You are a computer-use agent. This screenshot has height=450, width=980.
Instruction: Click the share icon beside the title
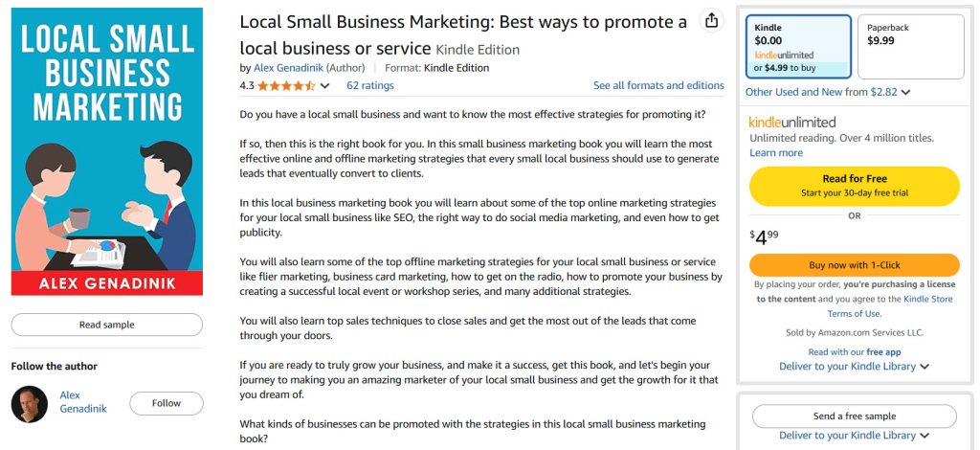711,21
